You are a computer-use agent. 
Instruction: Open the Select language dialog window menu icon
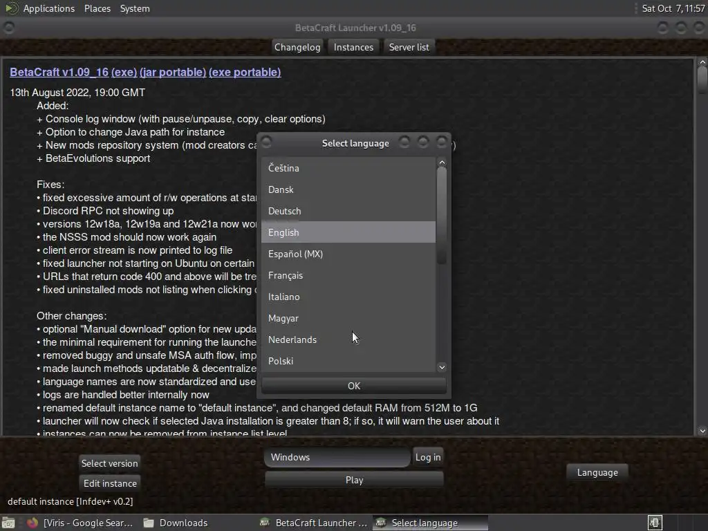tap(266, 142)
